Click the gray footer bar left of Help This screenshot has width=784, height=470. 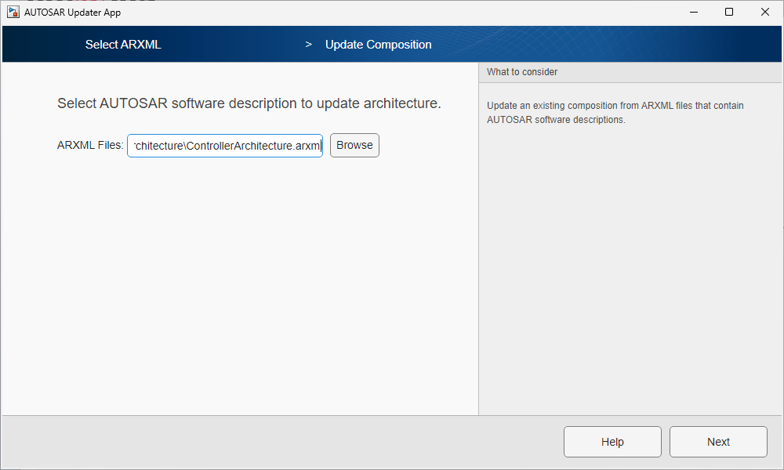(274, 442)
